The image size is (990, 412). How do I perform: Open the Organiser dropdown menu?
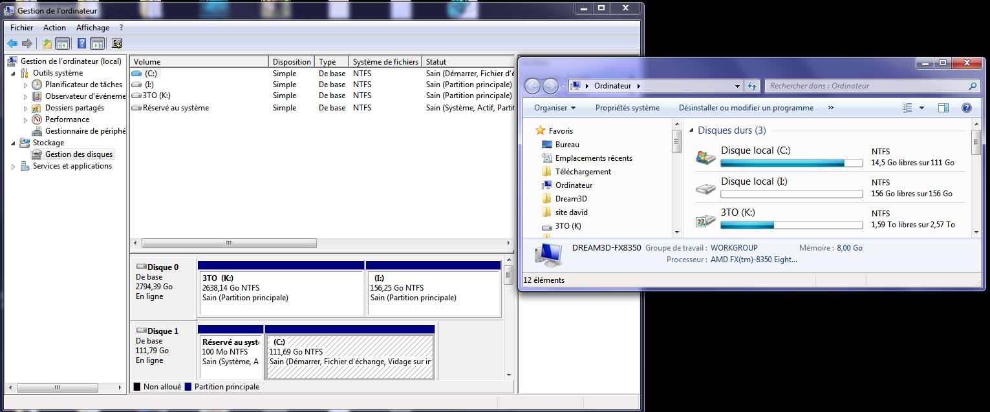555,108
